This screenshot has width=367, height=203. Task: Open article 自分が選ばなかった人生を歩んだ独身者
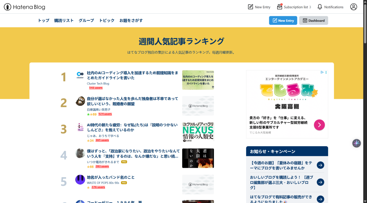[x=132, y=101]
